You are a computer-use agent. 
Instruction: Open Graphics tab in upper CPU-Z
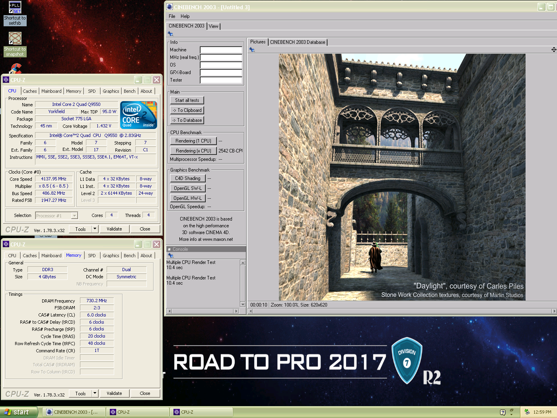tap(111, 91)
